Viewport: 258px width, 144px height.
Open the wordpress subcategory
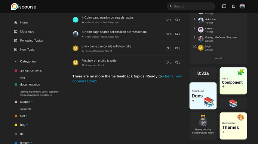pyautogui.click(x=26, y=109)
